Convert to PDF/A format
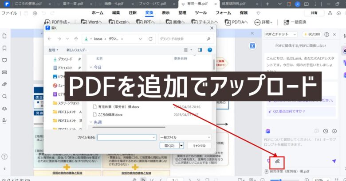346x181 pixels. point(236,22)
